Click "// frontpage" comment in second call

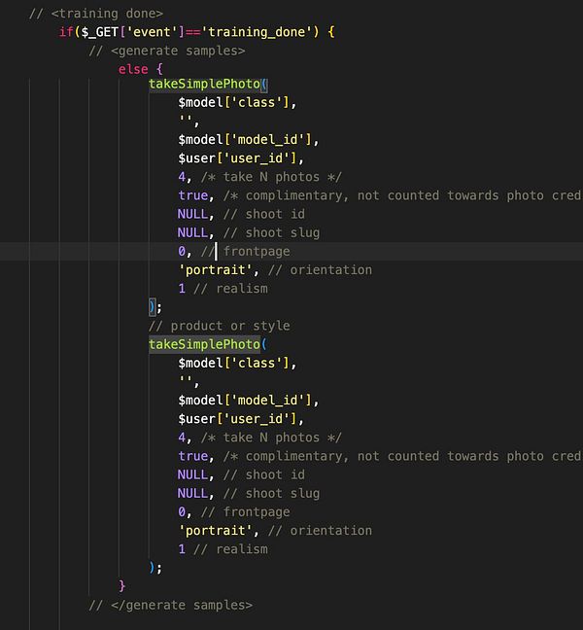(x=245, y=512)
